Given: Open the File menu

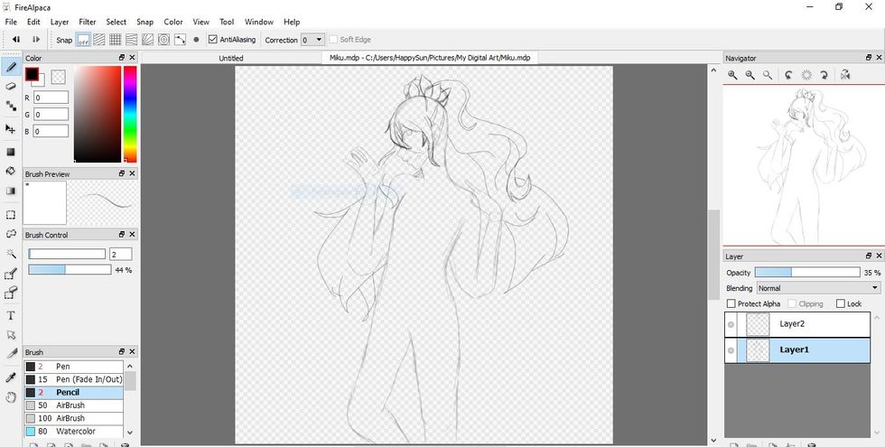Looking at the screenshot, I should (11, 22).
